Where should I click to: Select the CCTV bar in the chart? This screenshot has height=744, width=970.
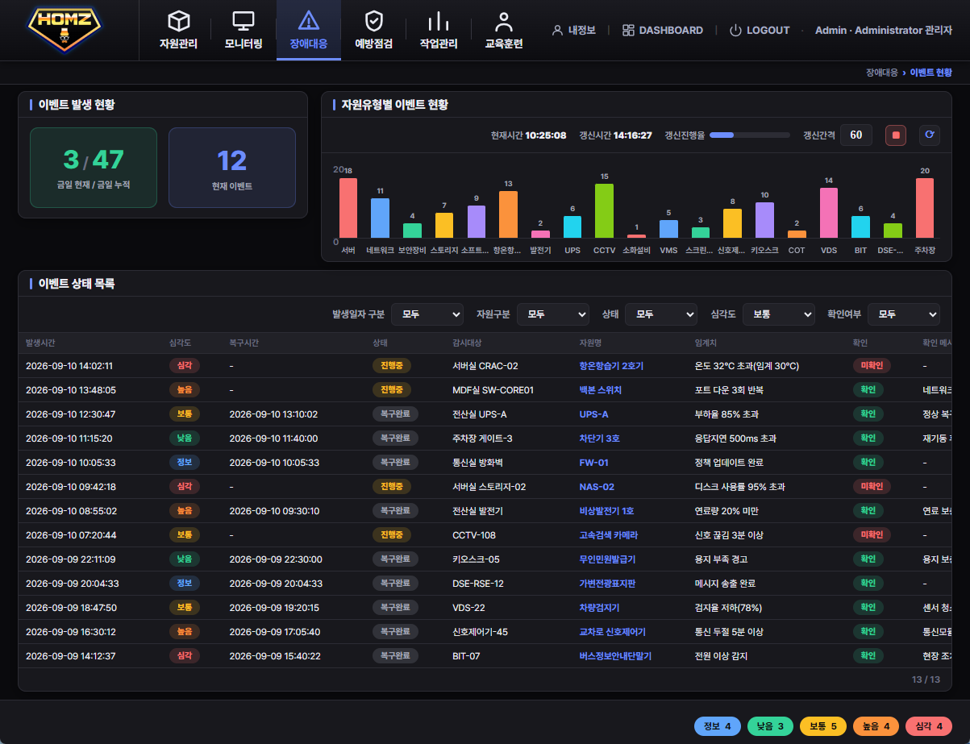(x=604, y=210)
